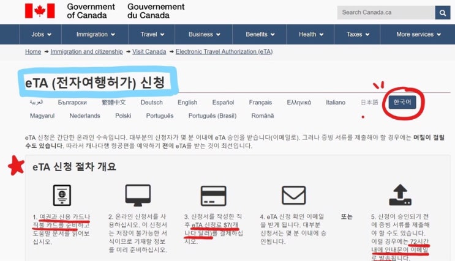The height and width of the screenshot is (261, 455).
Task: Switch language to Română
Action: (262, 116)
